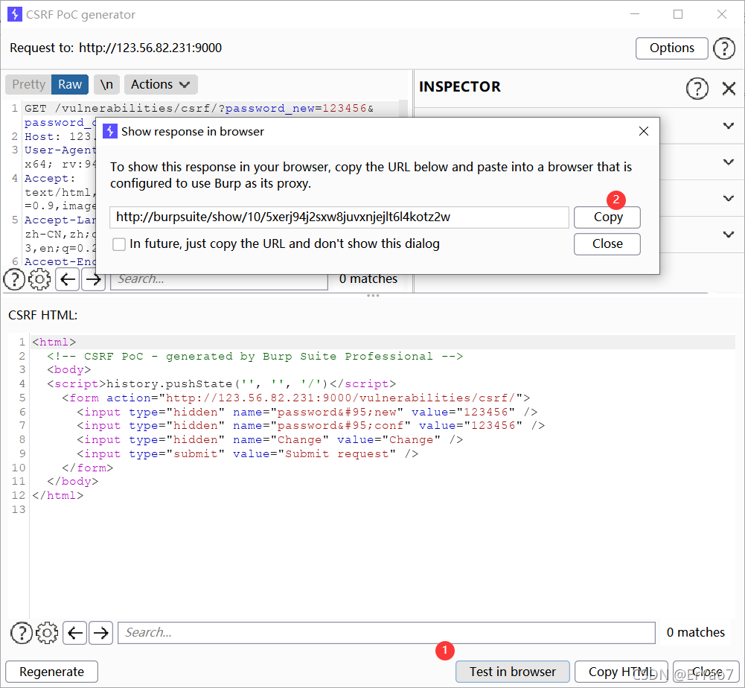Click the pane divider dots handle
The width and height of the screenshot is (745, 688).
coord(373,296)
